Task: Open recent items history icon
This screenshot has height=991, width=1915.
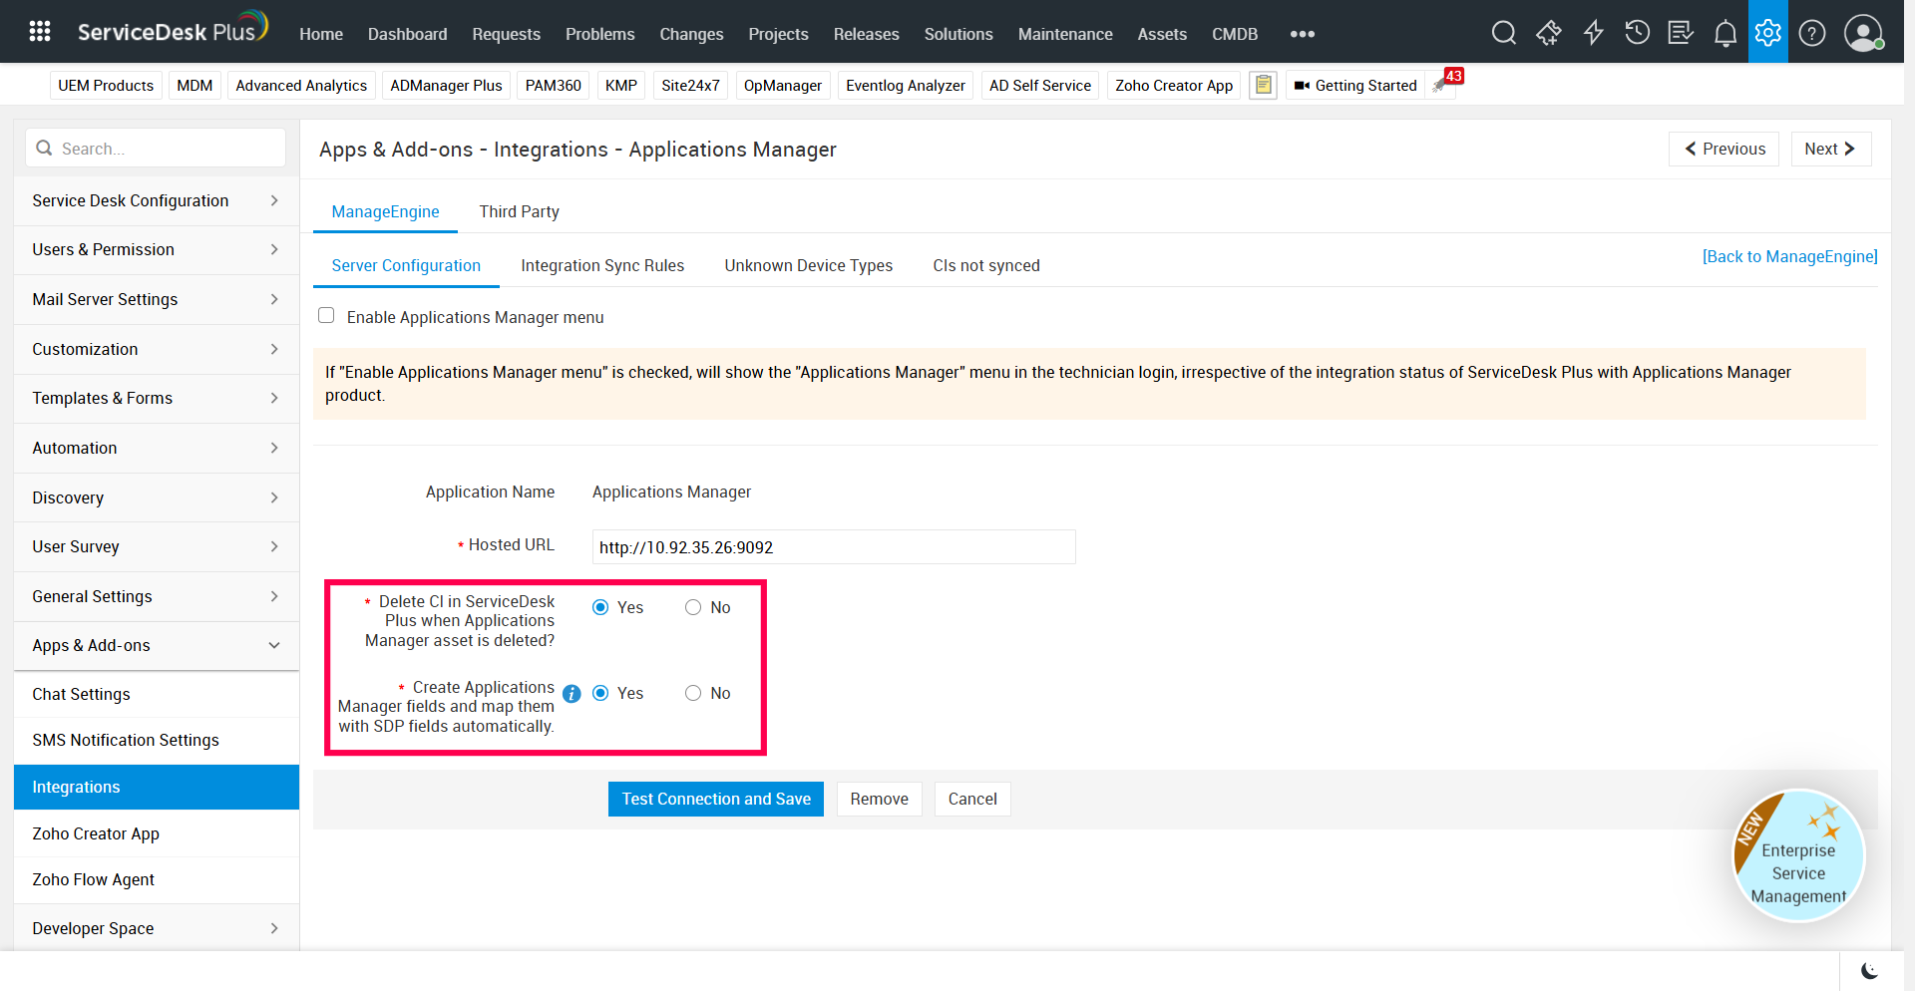Action: (1637, 33)
